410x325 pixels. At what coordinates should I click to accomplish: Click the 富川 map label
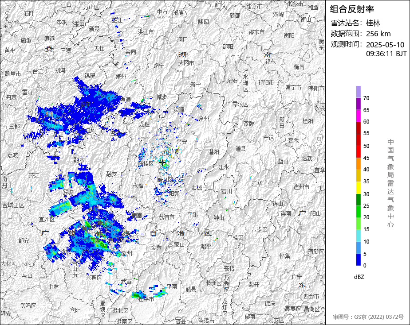(x=226, y=192)
